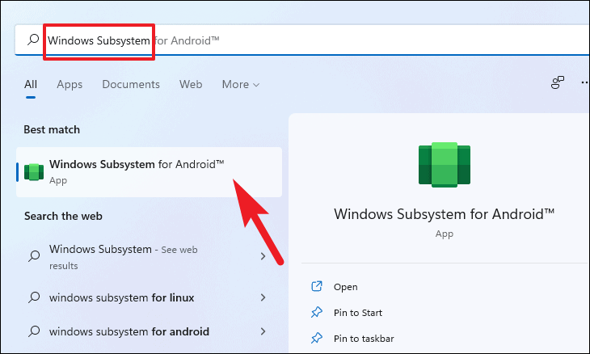Image resolution: width=590 pixels, height=354 pixels.
Task: Select the Web search tab
Action: pos(191,85)
